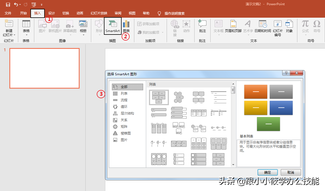Insert 日期和时间 date and time
Screen dimensions: 325x191
(x=263, y=26)
